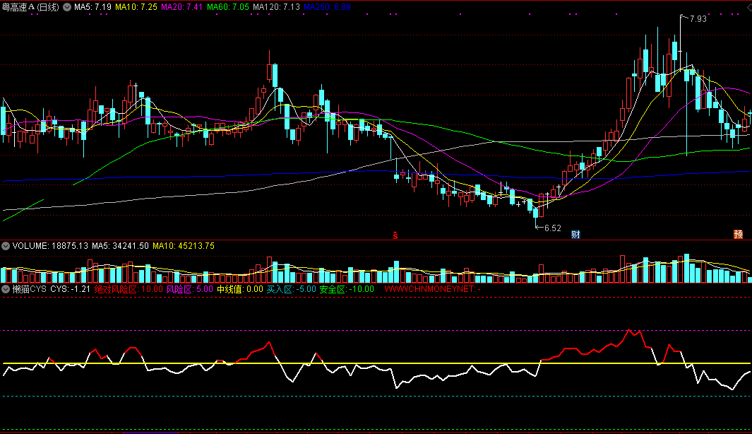Click the VOLUME: 18875.13 value
The width and height of the screenshot is (752, 434).
tap(50, 246)
